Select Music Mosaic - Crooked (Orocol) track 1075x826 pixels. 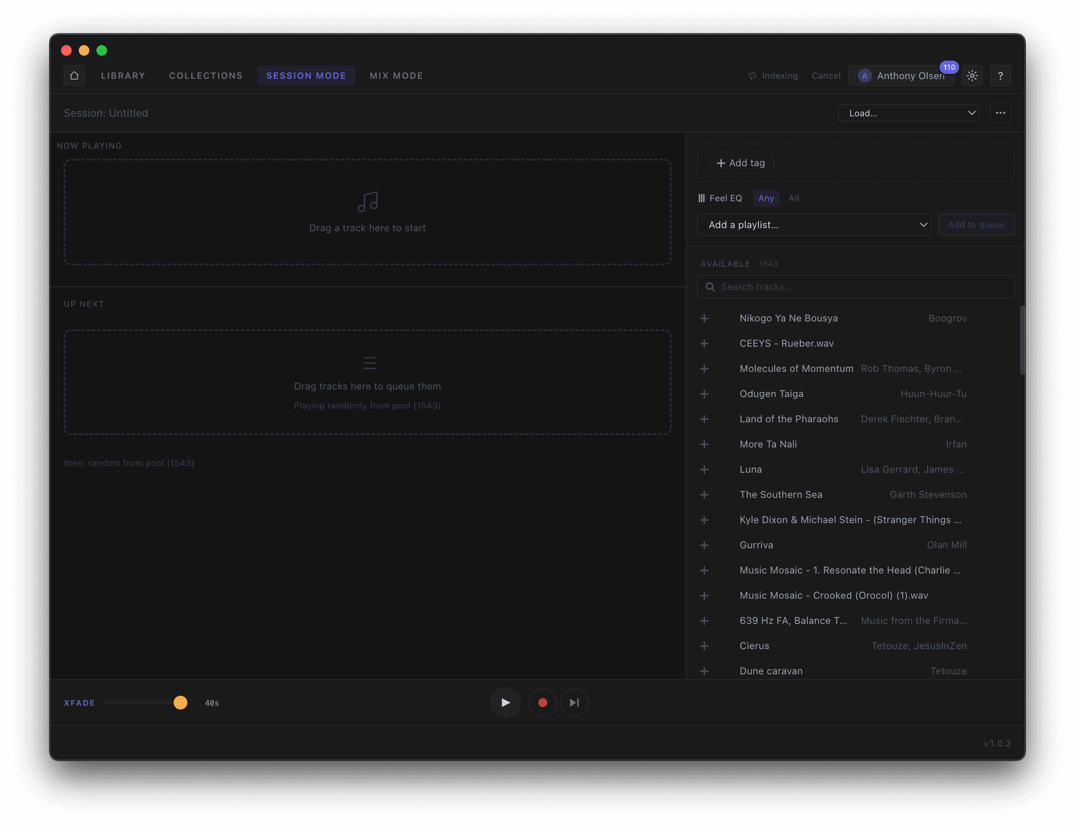[x=833, y=596]
